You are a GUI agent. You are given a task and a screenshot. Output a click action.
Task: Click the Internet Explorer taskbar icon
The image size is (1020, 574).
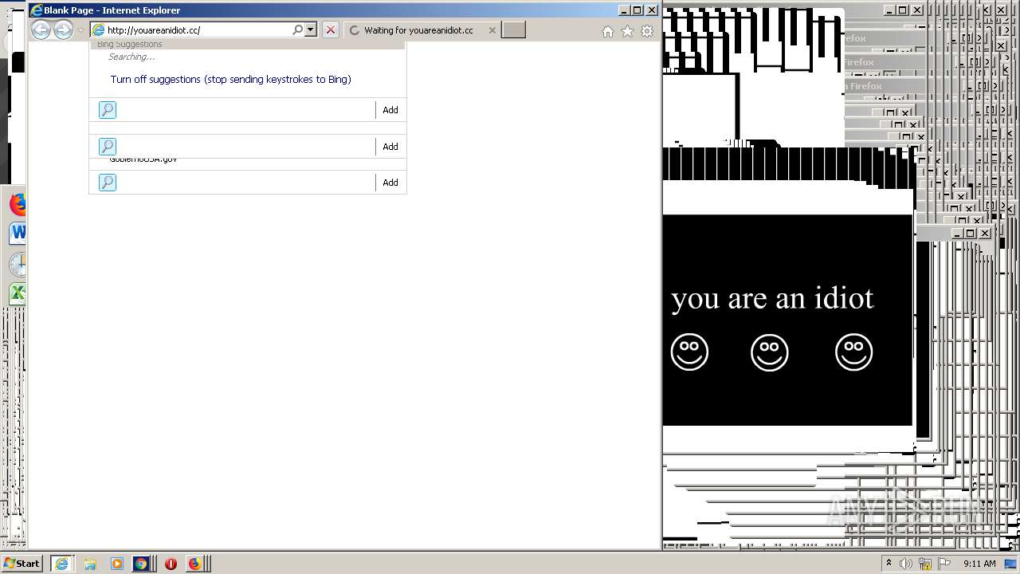click(x=61, y=564)
